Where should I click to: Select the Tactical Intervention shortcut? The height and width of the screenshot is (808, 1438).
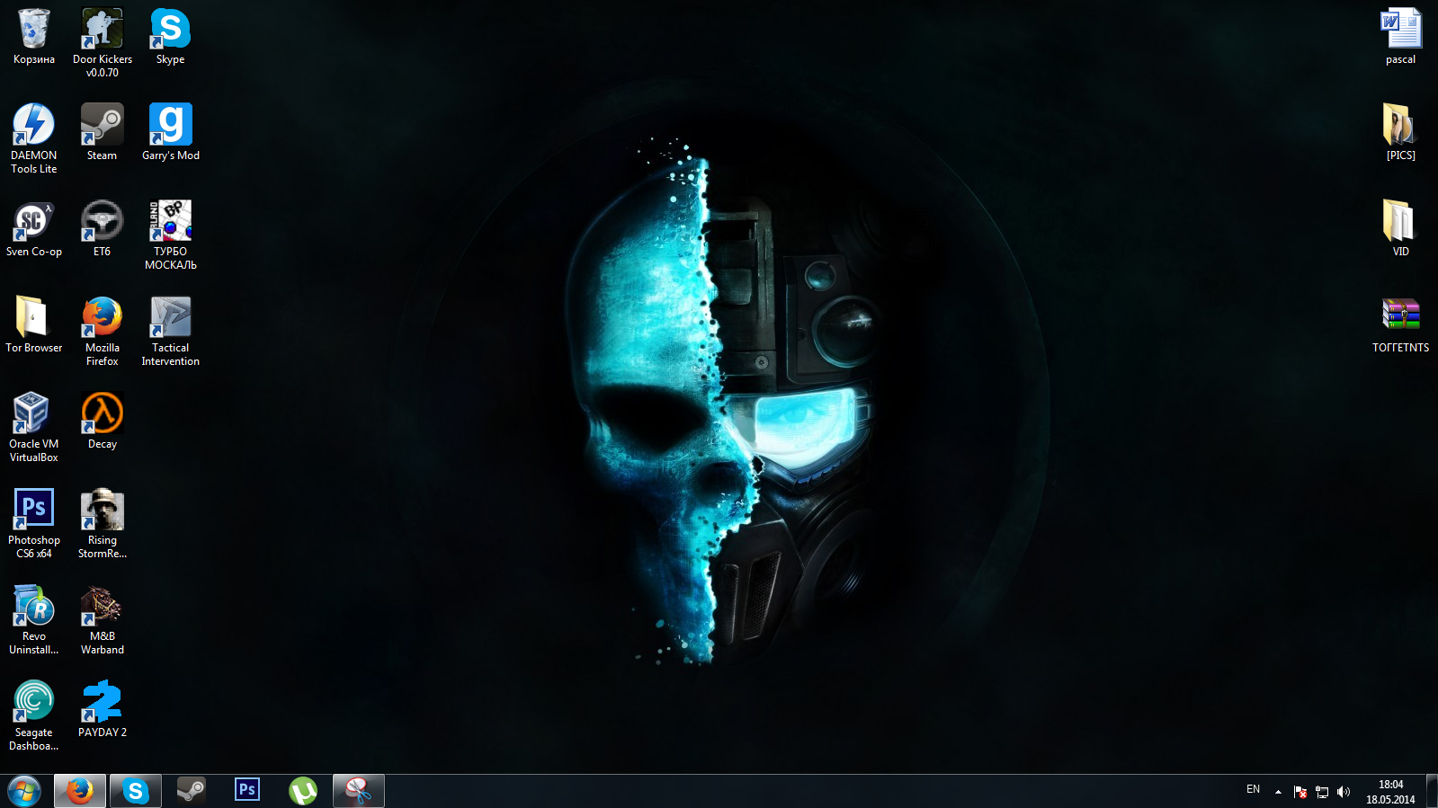tap(171, 332)
